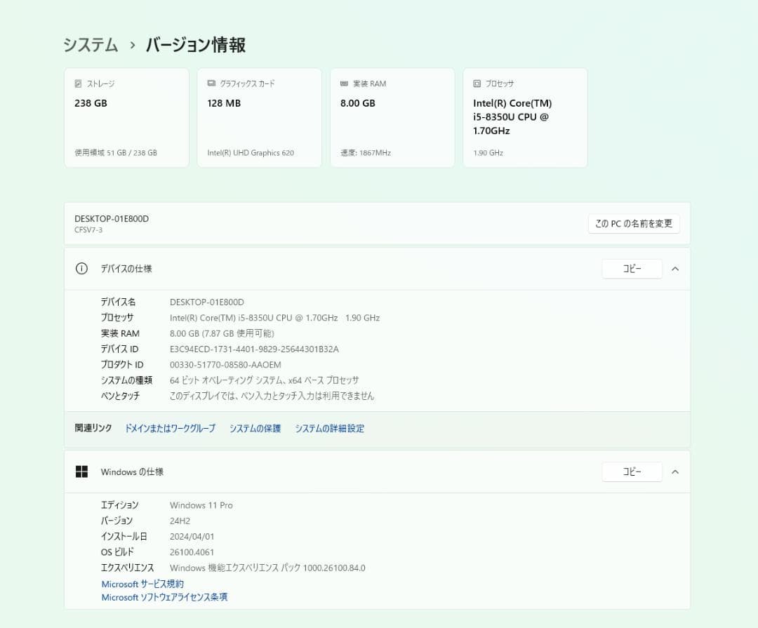The width and height of the screenshot is (758, 628).
Task: Click the Windows logo beside Windows の仕様
Action: pos(81,472)
